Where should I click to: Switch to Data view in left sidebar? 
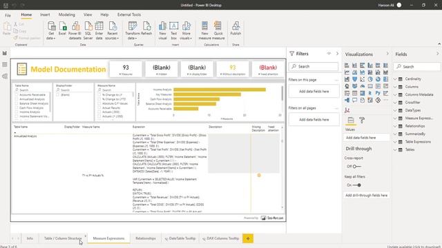5,65
